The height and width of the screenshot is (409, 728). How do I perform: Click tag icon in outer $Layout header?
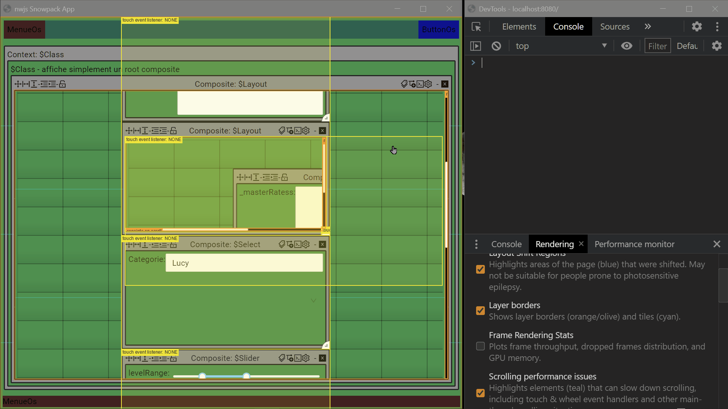coord(404,84)
